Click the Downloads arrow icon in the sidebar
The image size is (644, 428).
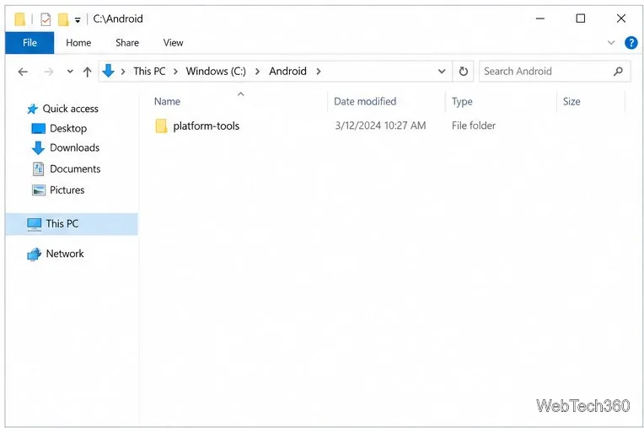pos(38,147)
